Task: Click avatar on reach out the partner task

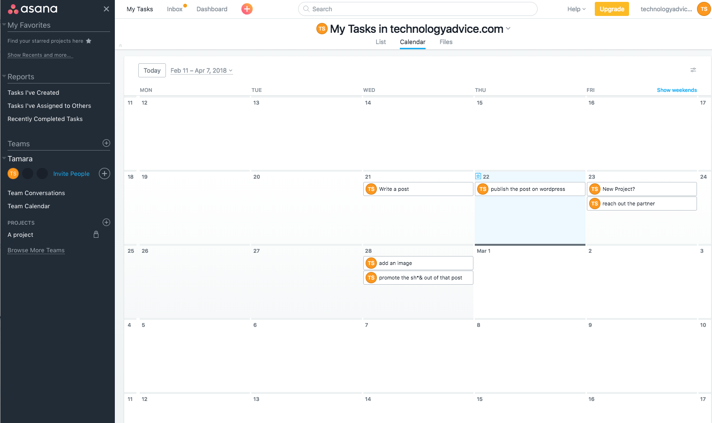Action: (x=595, y=204)
